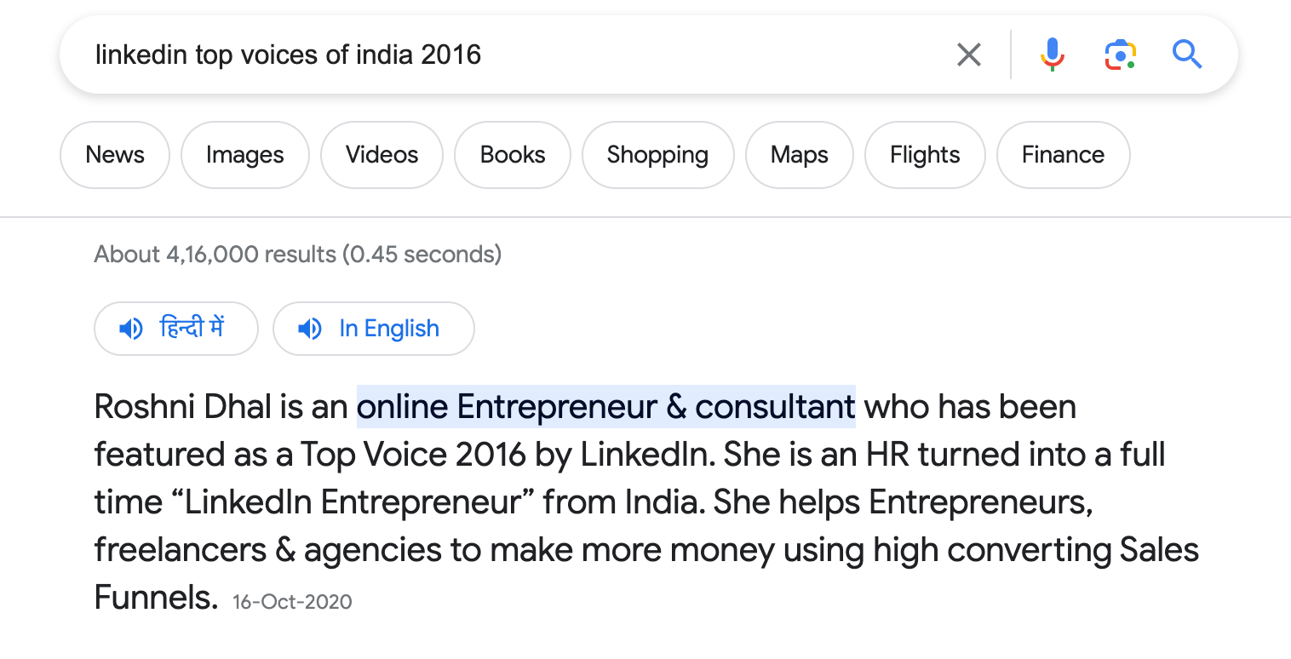Click the results count text
Image resolution: width=1291 pixels, height=659 pixels.
(x=297, y=254)
